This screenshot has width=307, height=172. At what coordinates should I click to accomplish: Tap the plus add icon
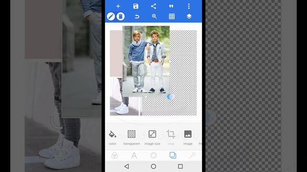tap(118, 6)
